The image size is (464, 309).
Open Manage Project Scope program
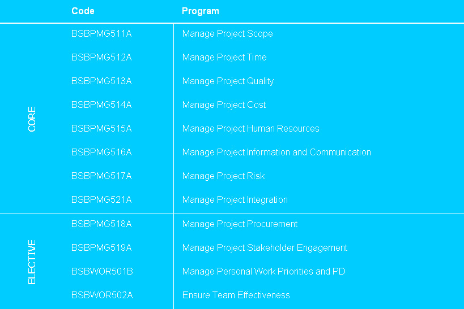pyautogui.click(x=227, y=34)
